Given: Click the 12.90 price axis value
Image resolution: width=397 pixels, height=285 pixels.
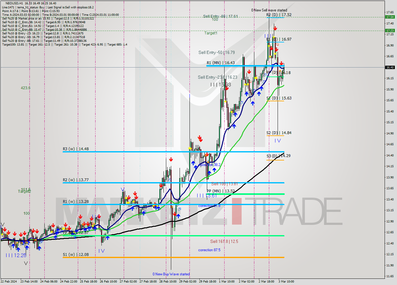Looking at the screenshot, I should [390, 221].
